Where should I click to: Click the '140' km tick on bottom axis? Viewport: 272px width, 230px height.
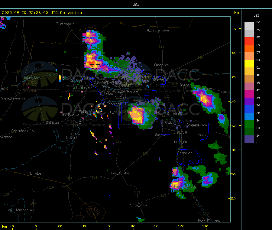[x=205, y=226]
